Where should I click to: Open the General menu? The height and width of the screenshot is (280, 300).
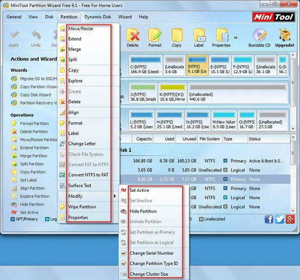(x=14, y=17)
